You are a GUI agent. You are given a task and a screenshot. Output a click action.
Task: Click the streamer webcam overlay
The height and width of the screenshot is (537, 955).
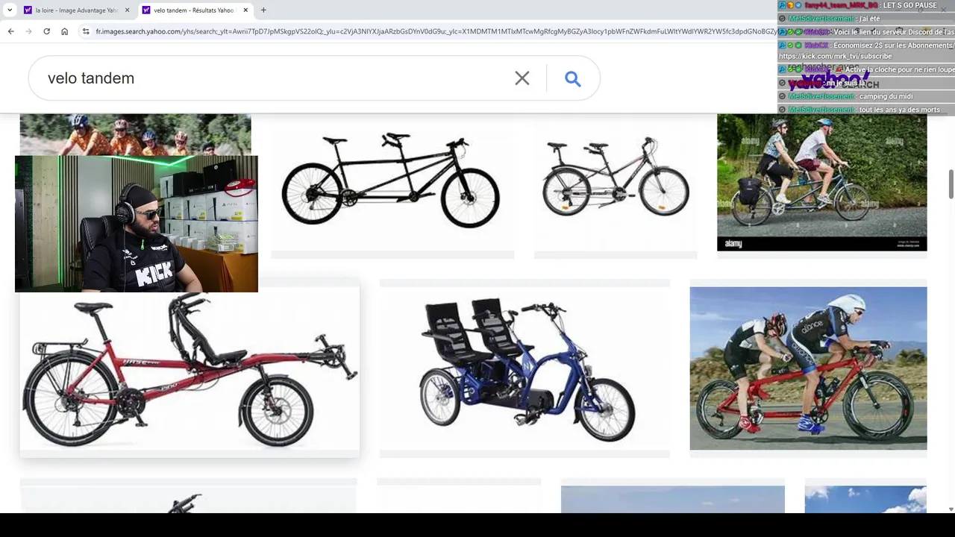click(x=137, y=224)
